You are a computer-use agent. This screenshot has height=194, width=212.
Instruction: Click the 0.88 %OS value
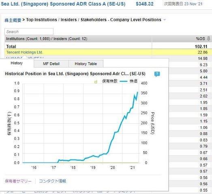(203, 134)
